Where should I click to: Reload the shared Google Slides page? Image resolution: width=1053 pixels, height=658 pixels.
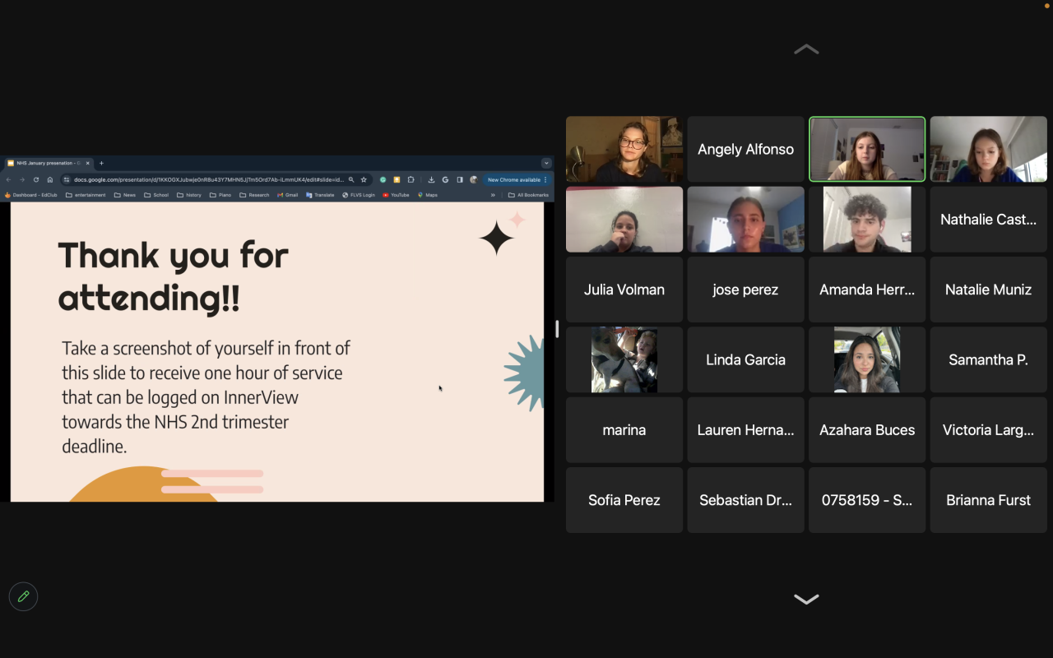point(36,179)
